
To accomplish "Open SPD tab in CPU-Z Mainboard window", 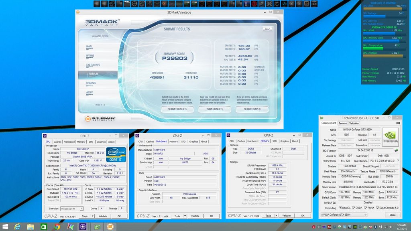I will [x=183, y=142].
